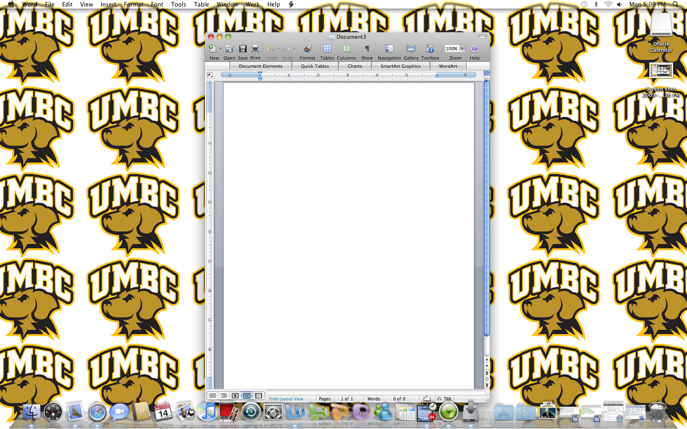Click the Quick Tables button
Image resolution: width=687 pixels, height=429 pixels.
315,66
